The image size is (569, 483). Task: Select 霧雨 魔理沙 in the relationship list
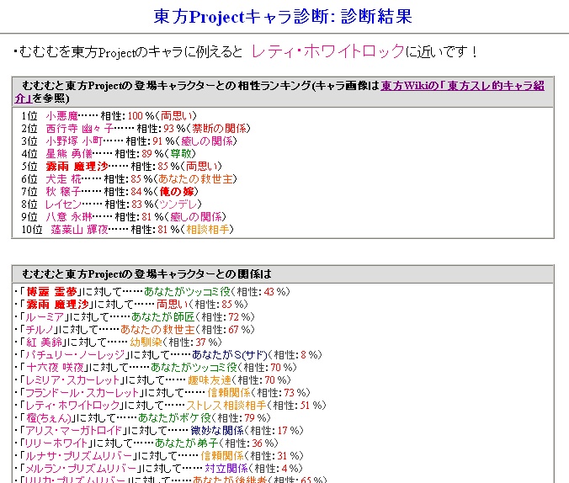point(57,304)
